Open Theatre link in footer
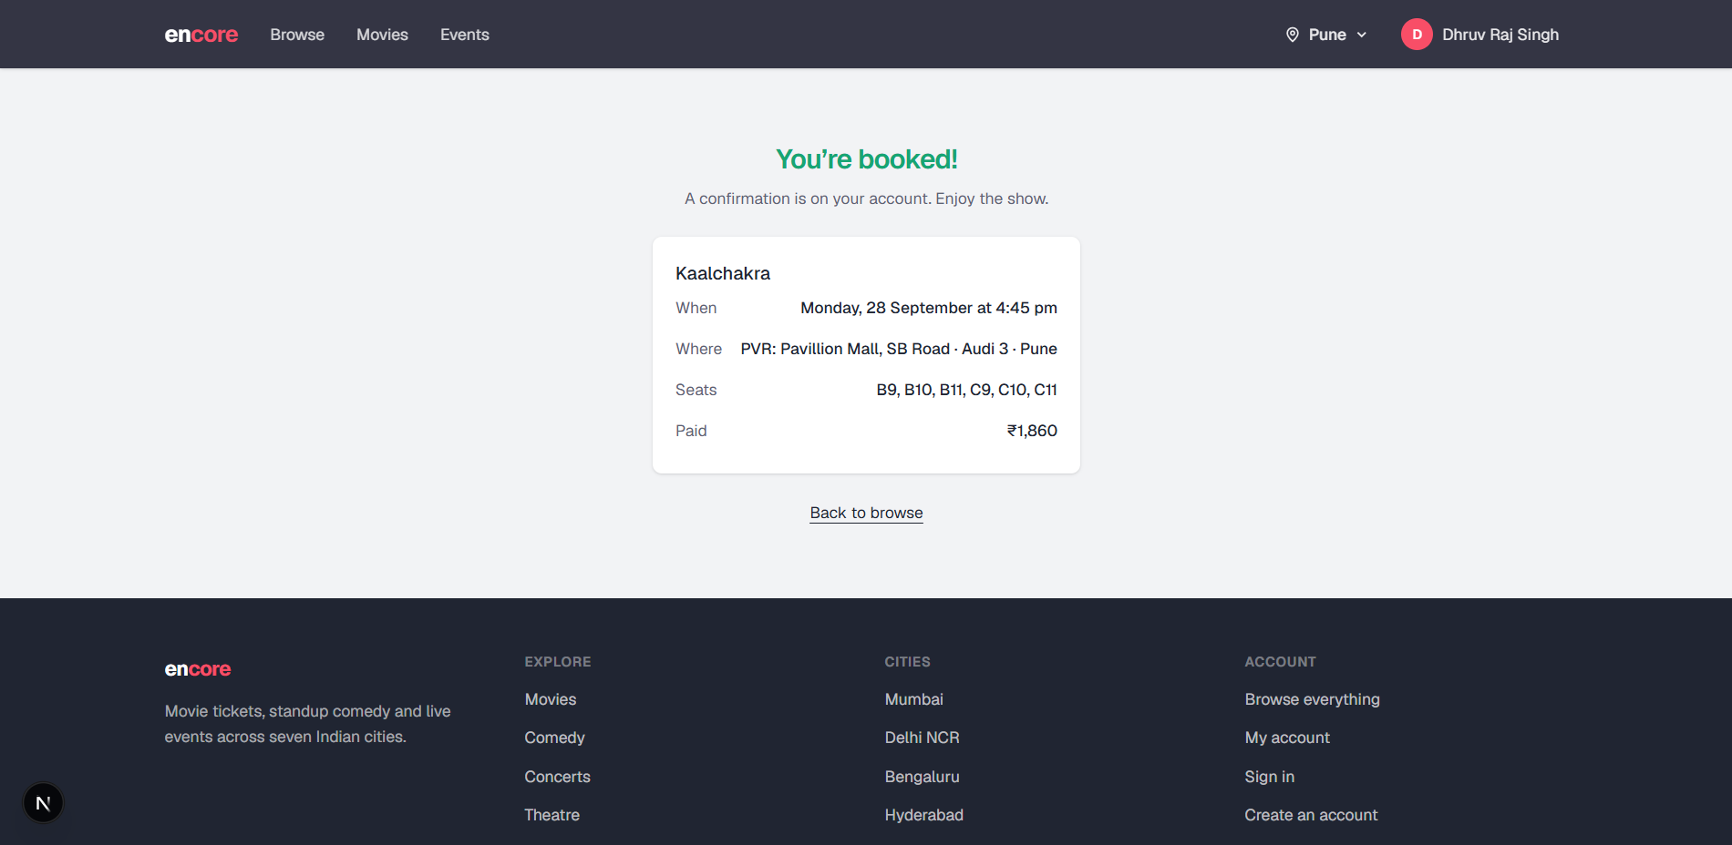Screen dimensions: 1732x845 coord(552,815)
